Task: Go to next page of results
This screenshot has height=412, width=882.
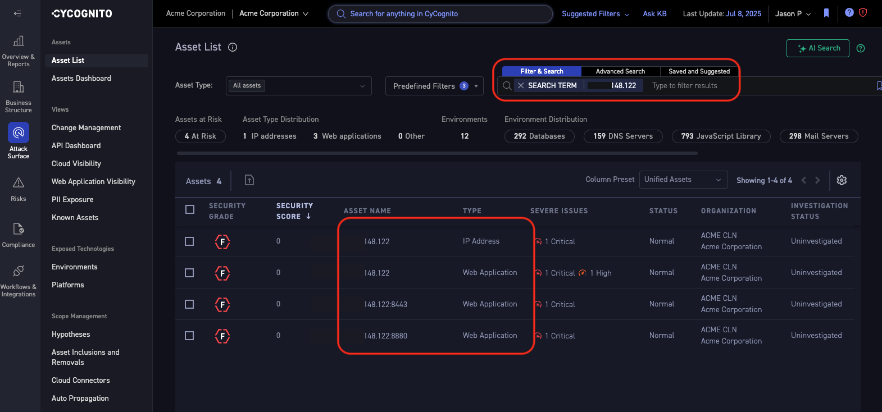Action: tap(817, 180)
